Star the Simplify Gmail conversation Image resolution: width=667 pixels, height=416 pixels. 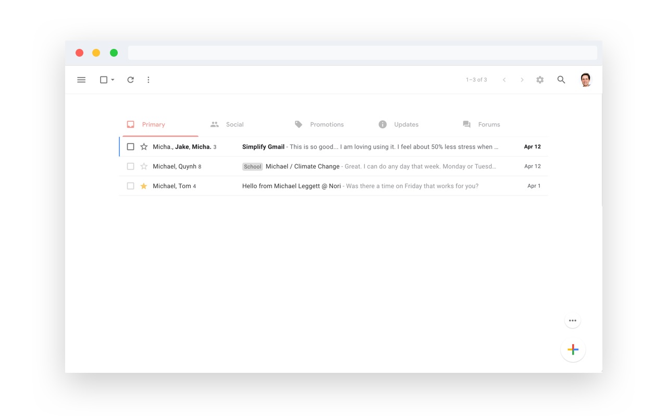(144, 147)
